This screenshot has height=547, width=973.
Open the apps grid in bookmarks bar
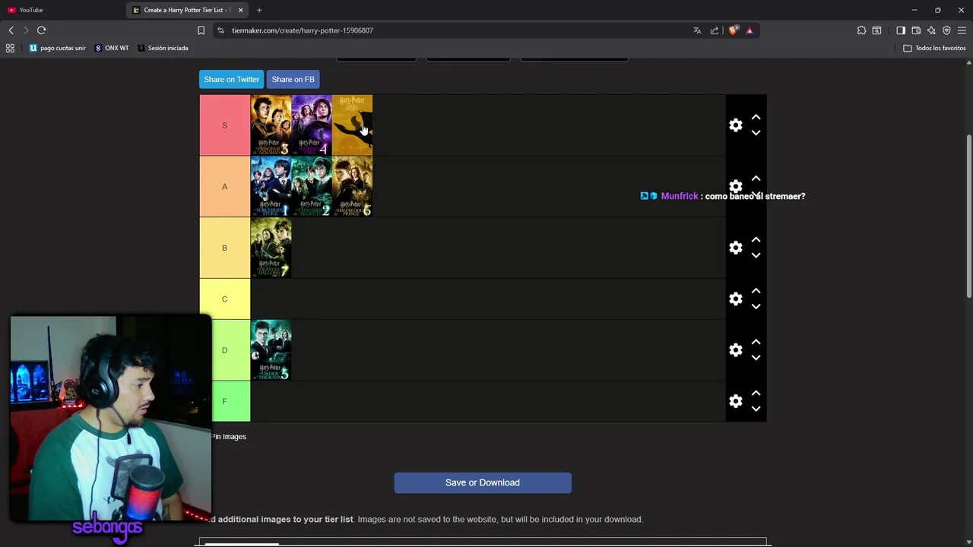[10, 48]
